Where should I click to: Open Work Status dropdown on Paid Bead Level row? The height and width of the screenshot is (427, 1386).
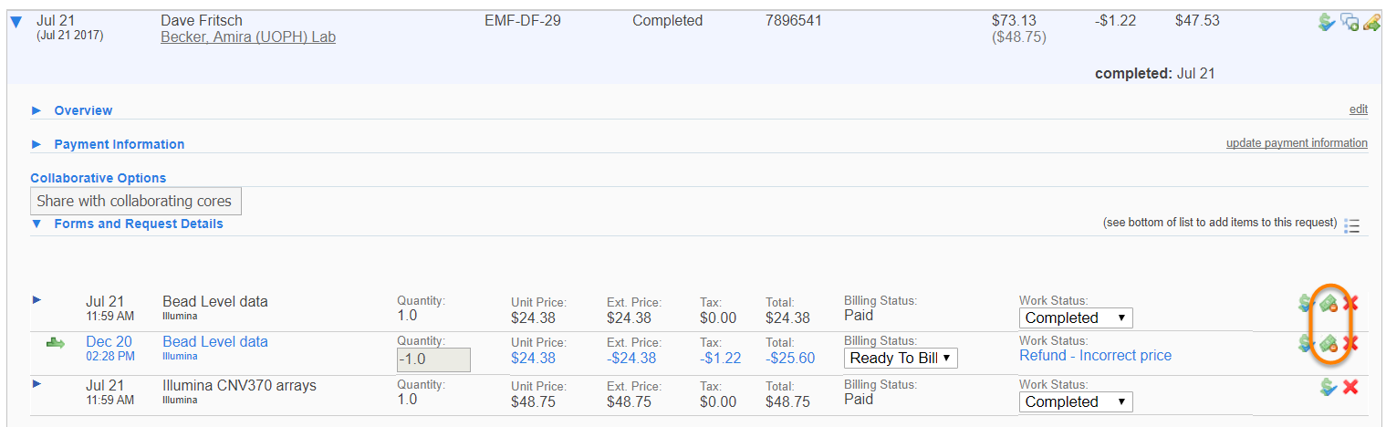coord(1075,318)
